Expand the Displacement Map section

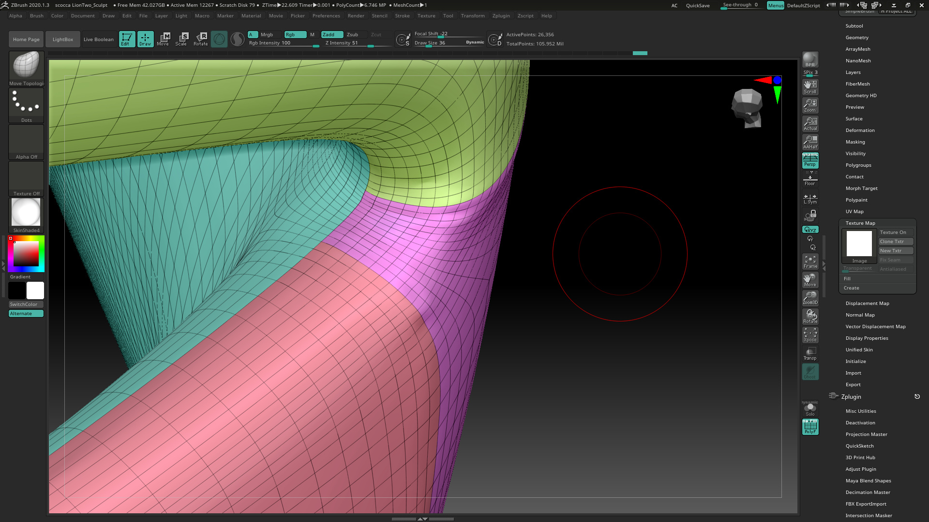click(867, 304)
